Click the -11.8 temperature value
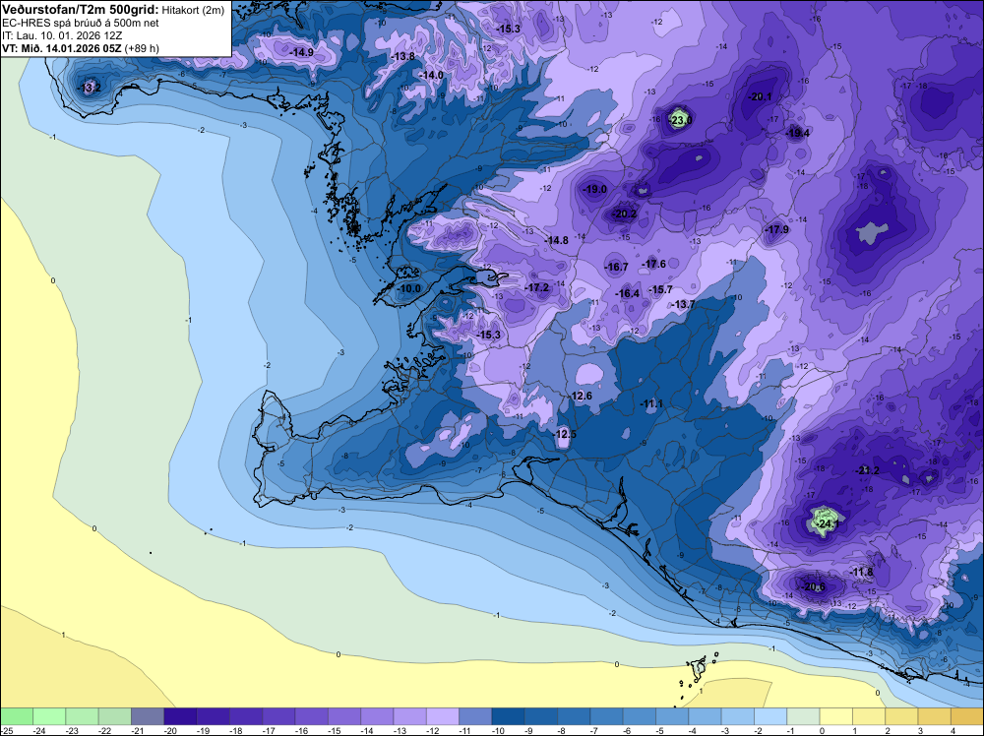This screenshot has height=736, width=984. coord(862,573)
